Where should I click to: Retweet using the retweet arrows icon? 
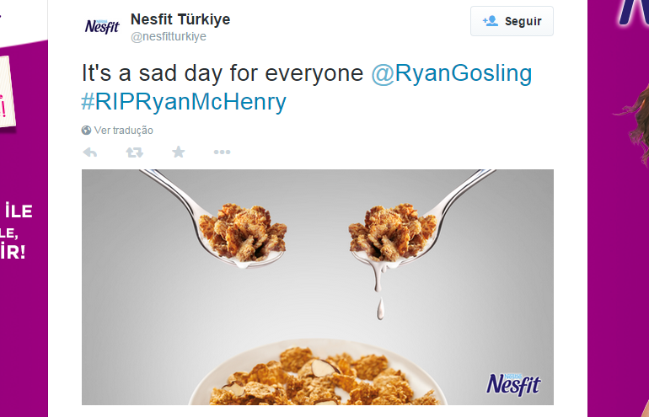click(135, 152)
